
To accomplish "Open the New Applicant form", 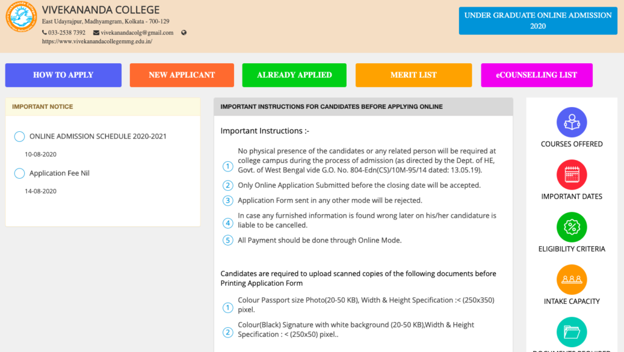I will tap(182, 75).
